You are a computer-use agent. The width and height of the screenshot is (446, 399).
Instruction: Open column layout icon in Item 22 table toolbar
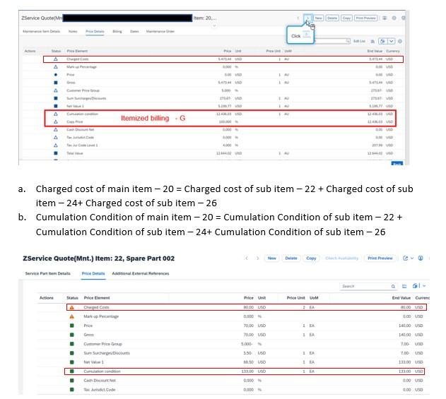click(404, 286)
